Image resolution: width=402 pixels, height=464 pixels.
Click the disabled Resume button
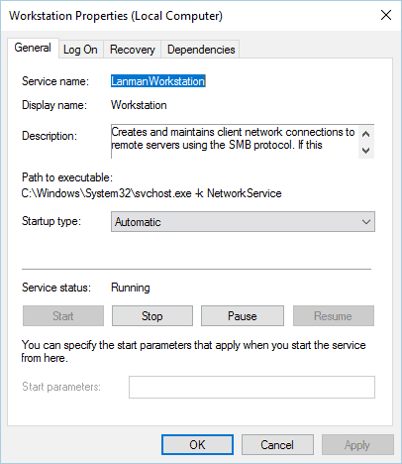tap(334, 316)
